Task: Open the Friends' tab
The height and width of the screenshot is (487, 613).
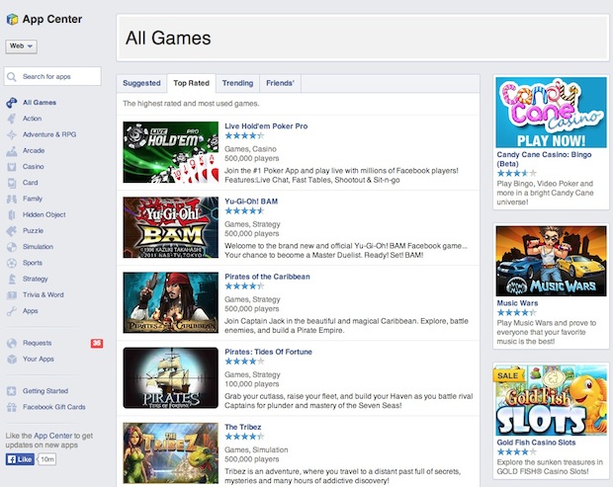Action: click(281, 84)
